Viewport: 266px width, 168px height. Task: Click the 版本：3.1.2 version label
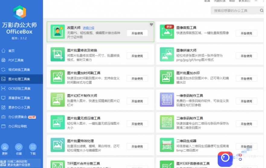[19, 38]
